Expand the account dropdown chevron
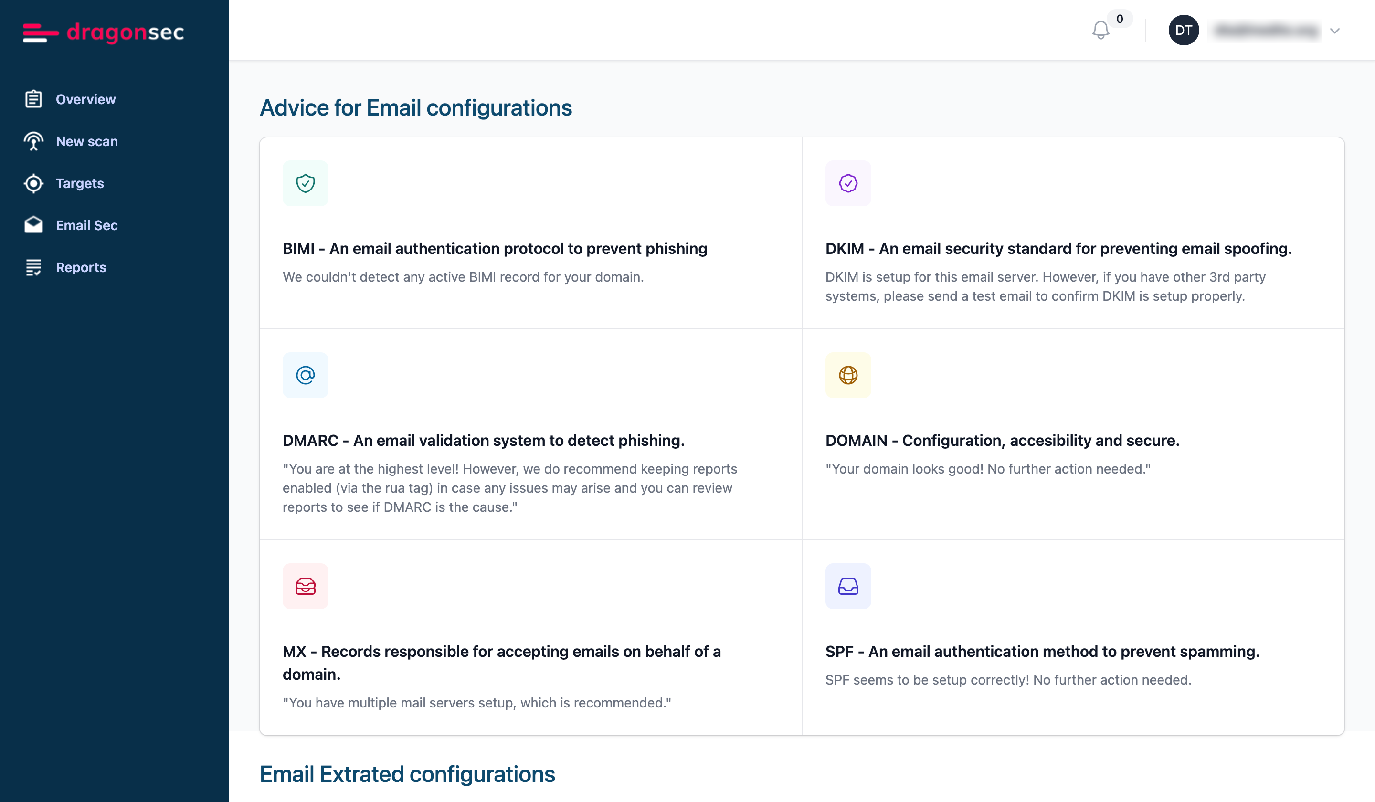The image size is (1375, 802). 1334,31
